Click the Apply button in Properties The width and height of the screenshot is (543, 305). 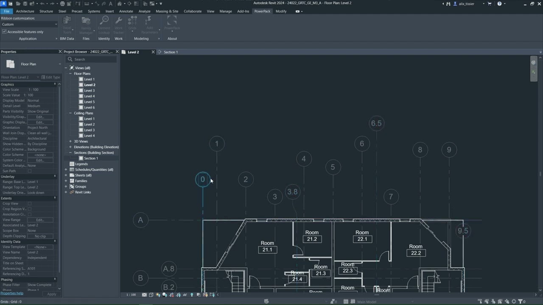pyautogui.click(x=51, y=294)
